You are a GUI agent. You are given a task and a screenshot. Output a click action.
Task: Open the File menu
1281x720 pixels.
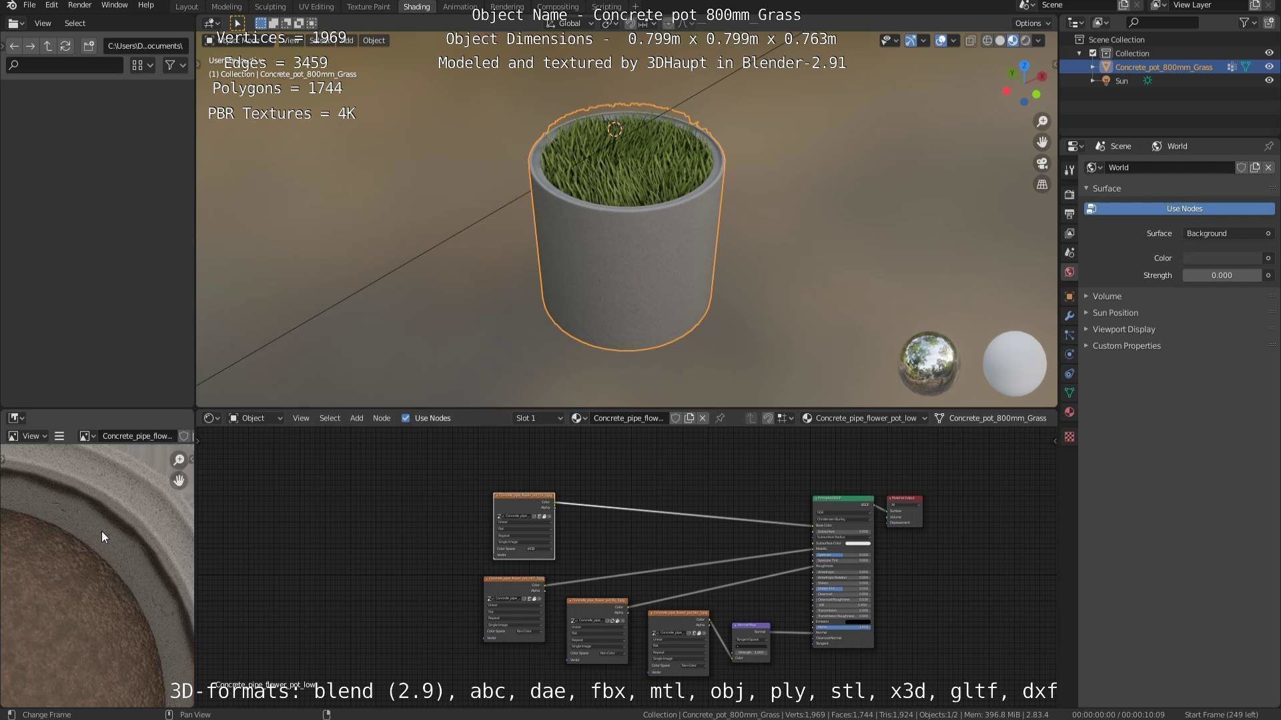(x=29, y=5)
